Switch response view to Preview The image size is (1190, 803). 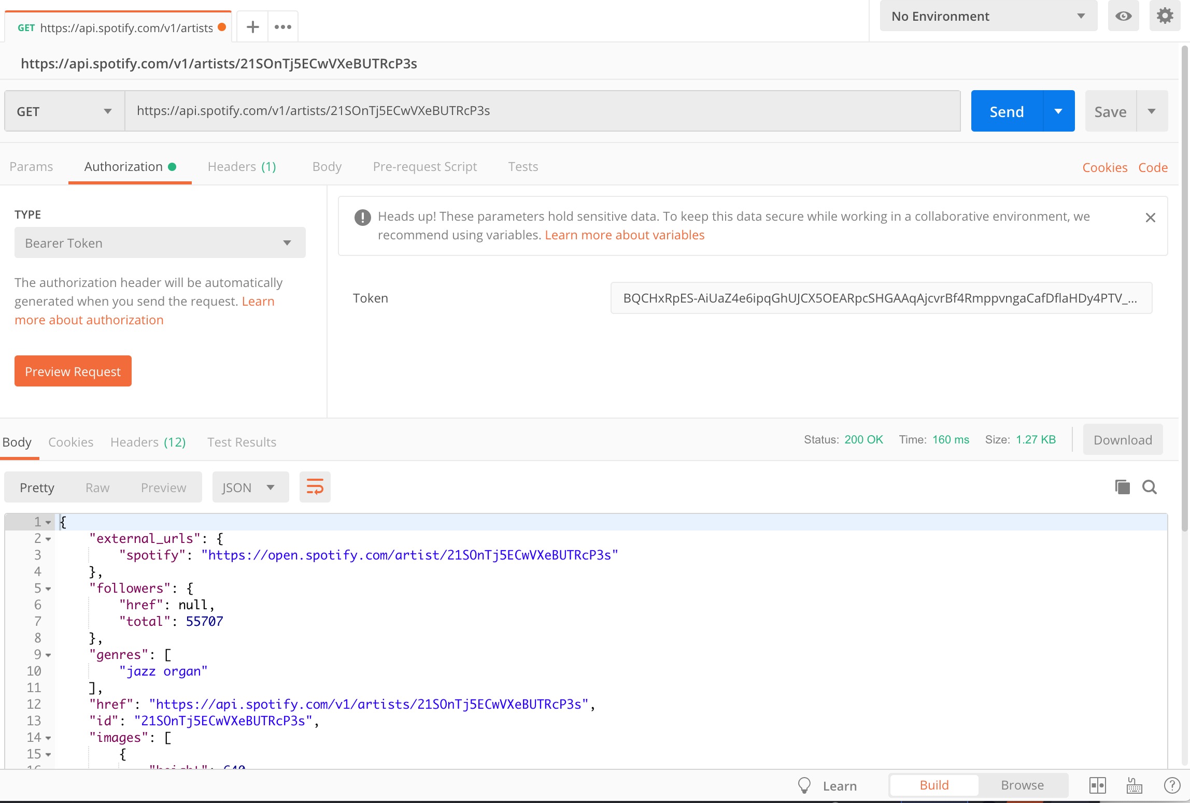coord(163,487)
